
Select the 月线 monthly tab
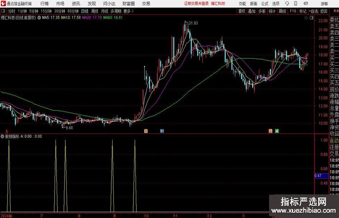[104, 11]
